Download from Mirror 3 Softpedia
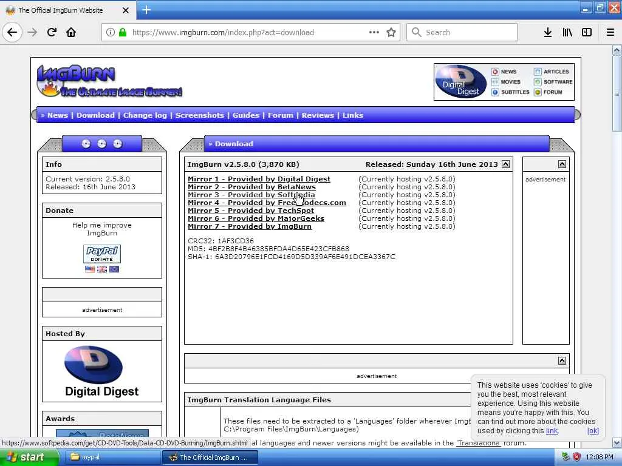622x466 pixels. pyautogui.click(x=251, y=195)
